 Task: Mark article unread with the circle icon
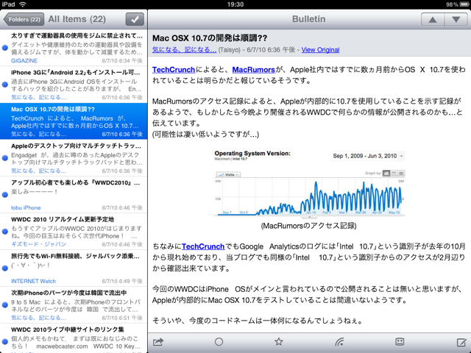tap(219, 342)
